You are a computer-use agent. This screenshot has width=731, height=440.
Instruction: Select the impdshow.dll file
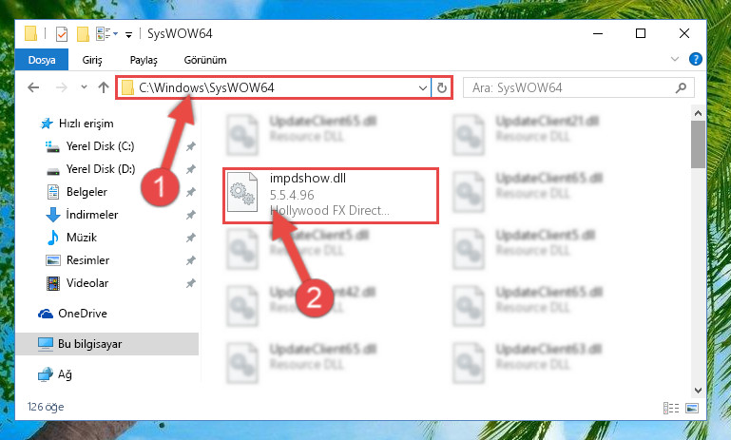[330, 196]
